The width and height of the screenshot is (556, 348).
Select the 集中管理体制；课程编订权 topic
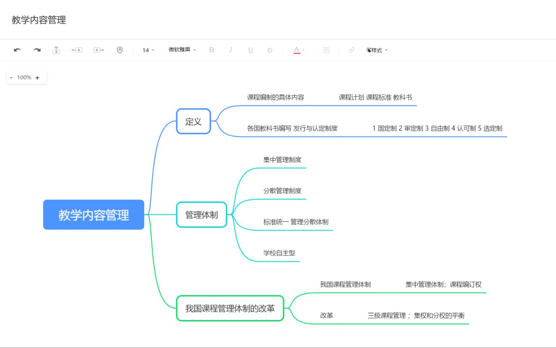pos(443,284)
